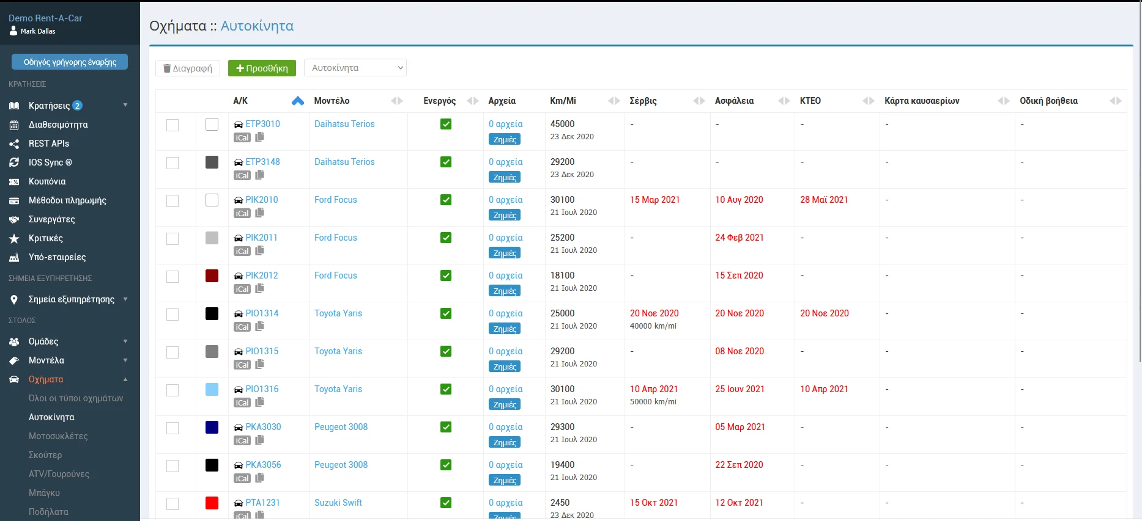The width and height of the screenshot is (1142, 521).
Task: Click the REST APIs share icon
Action: tap(14, 144)
